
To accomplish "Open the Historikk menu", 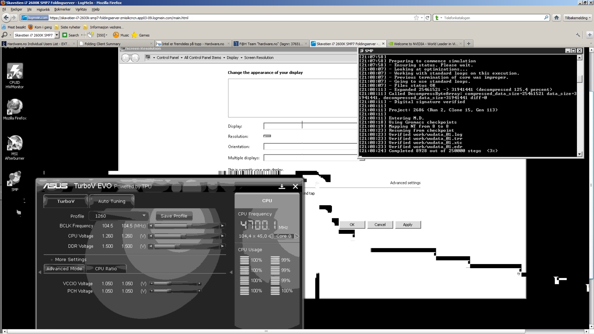I will [x=43, y=9].
